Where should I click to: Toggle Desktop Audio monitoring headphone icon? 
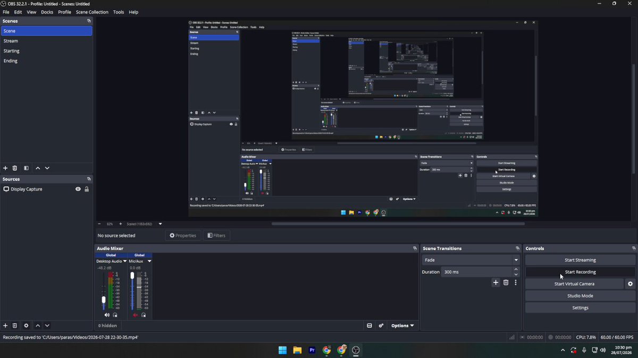115,315
